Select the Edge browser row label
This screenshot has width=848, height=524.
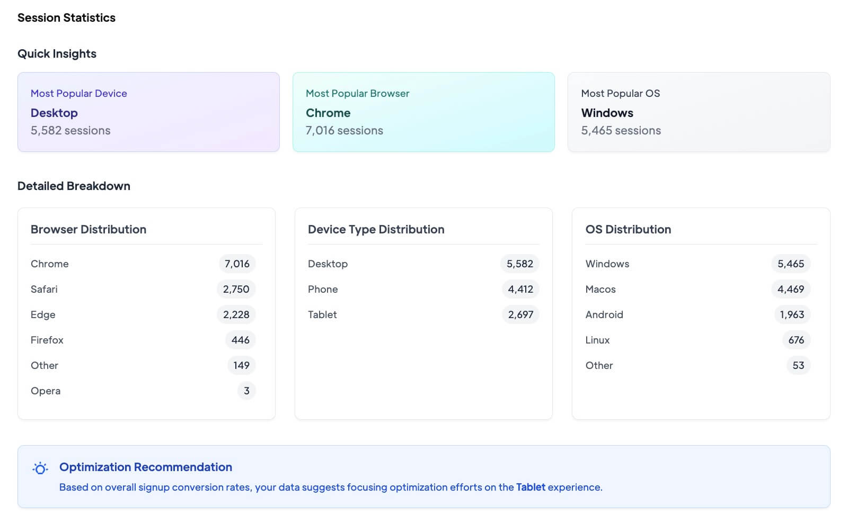pyautogui.click(x=43, y=314)
